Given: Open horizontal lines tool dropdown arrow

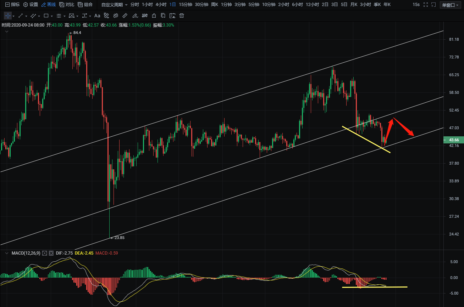Looking at the screenshot, I should 65,16.
